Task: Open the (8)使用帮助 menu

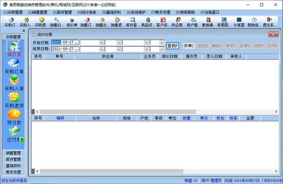Action: (x=185, y=12)
